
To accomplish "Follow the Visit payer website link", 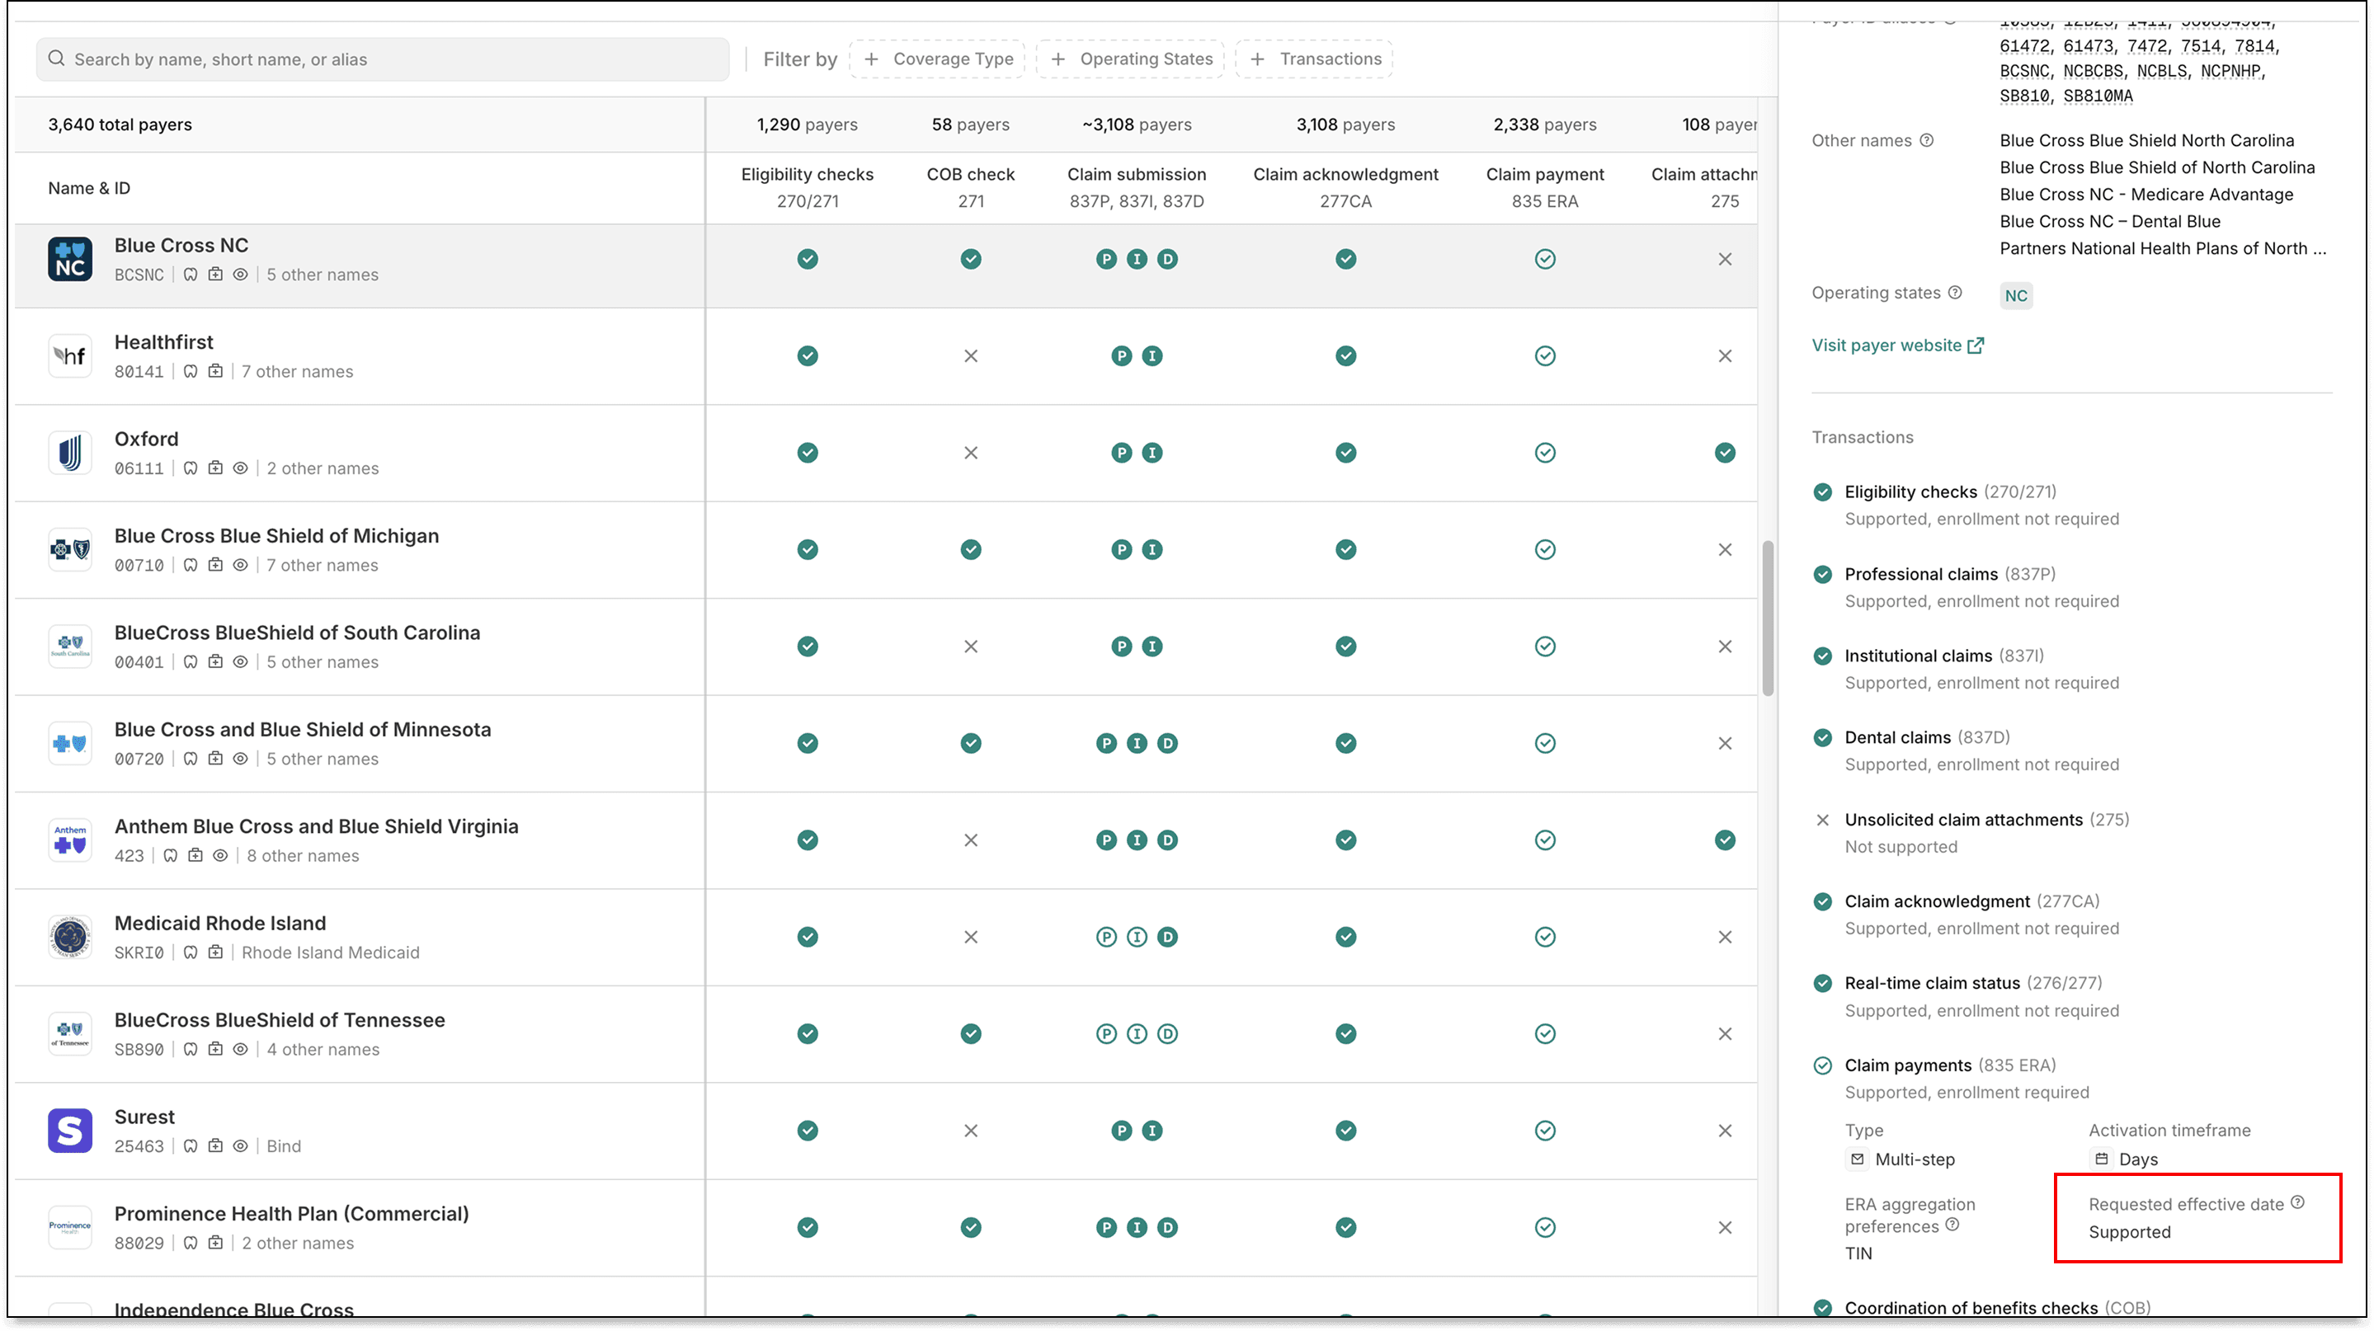I will (1885, 345).
